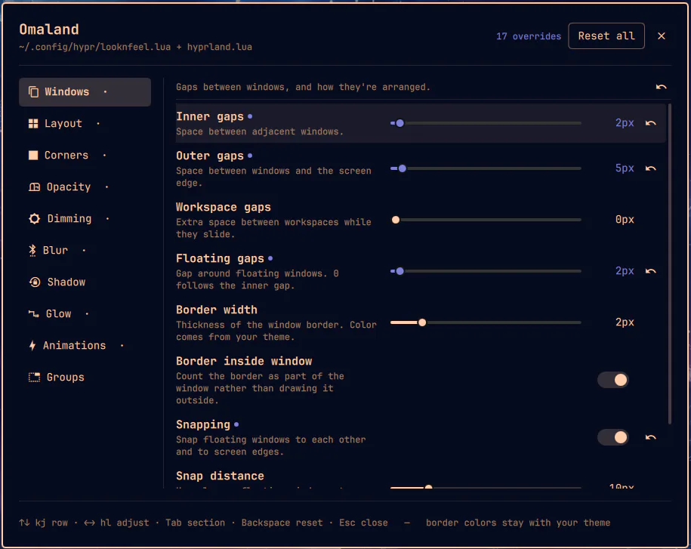This screenshot has width=691, height=549.
Task: Close the Omaland settings dialog
Action: (x=661, y=36)
